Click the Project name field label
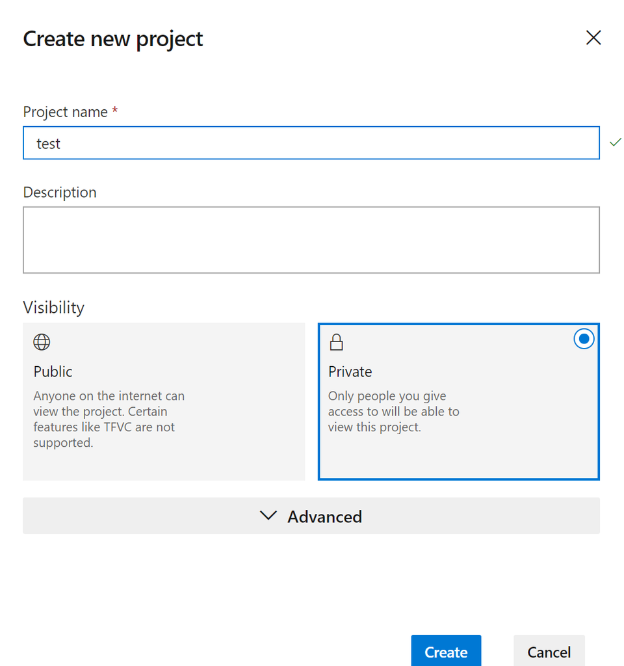This screenshot has width=624, height=666. 65,112
